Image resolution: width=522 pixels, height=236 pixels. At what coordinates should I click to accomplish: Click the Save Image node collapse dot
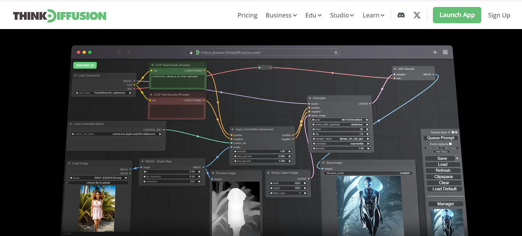point(323,163)
